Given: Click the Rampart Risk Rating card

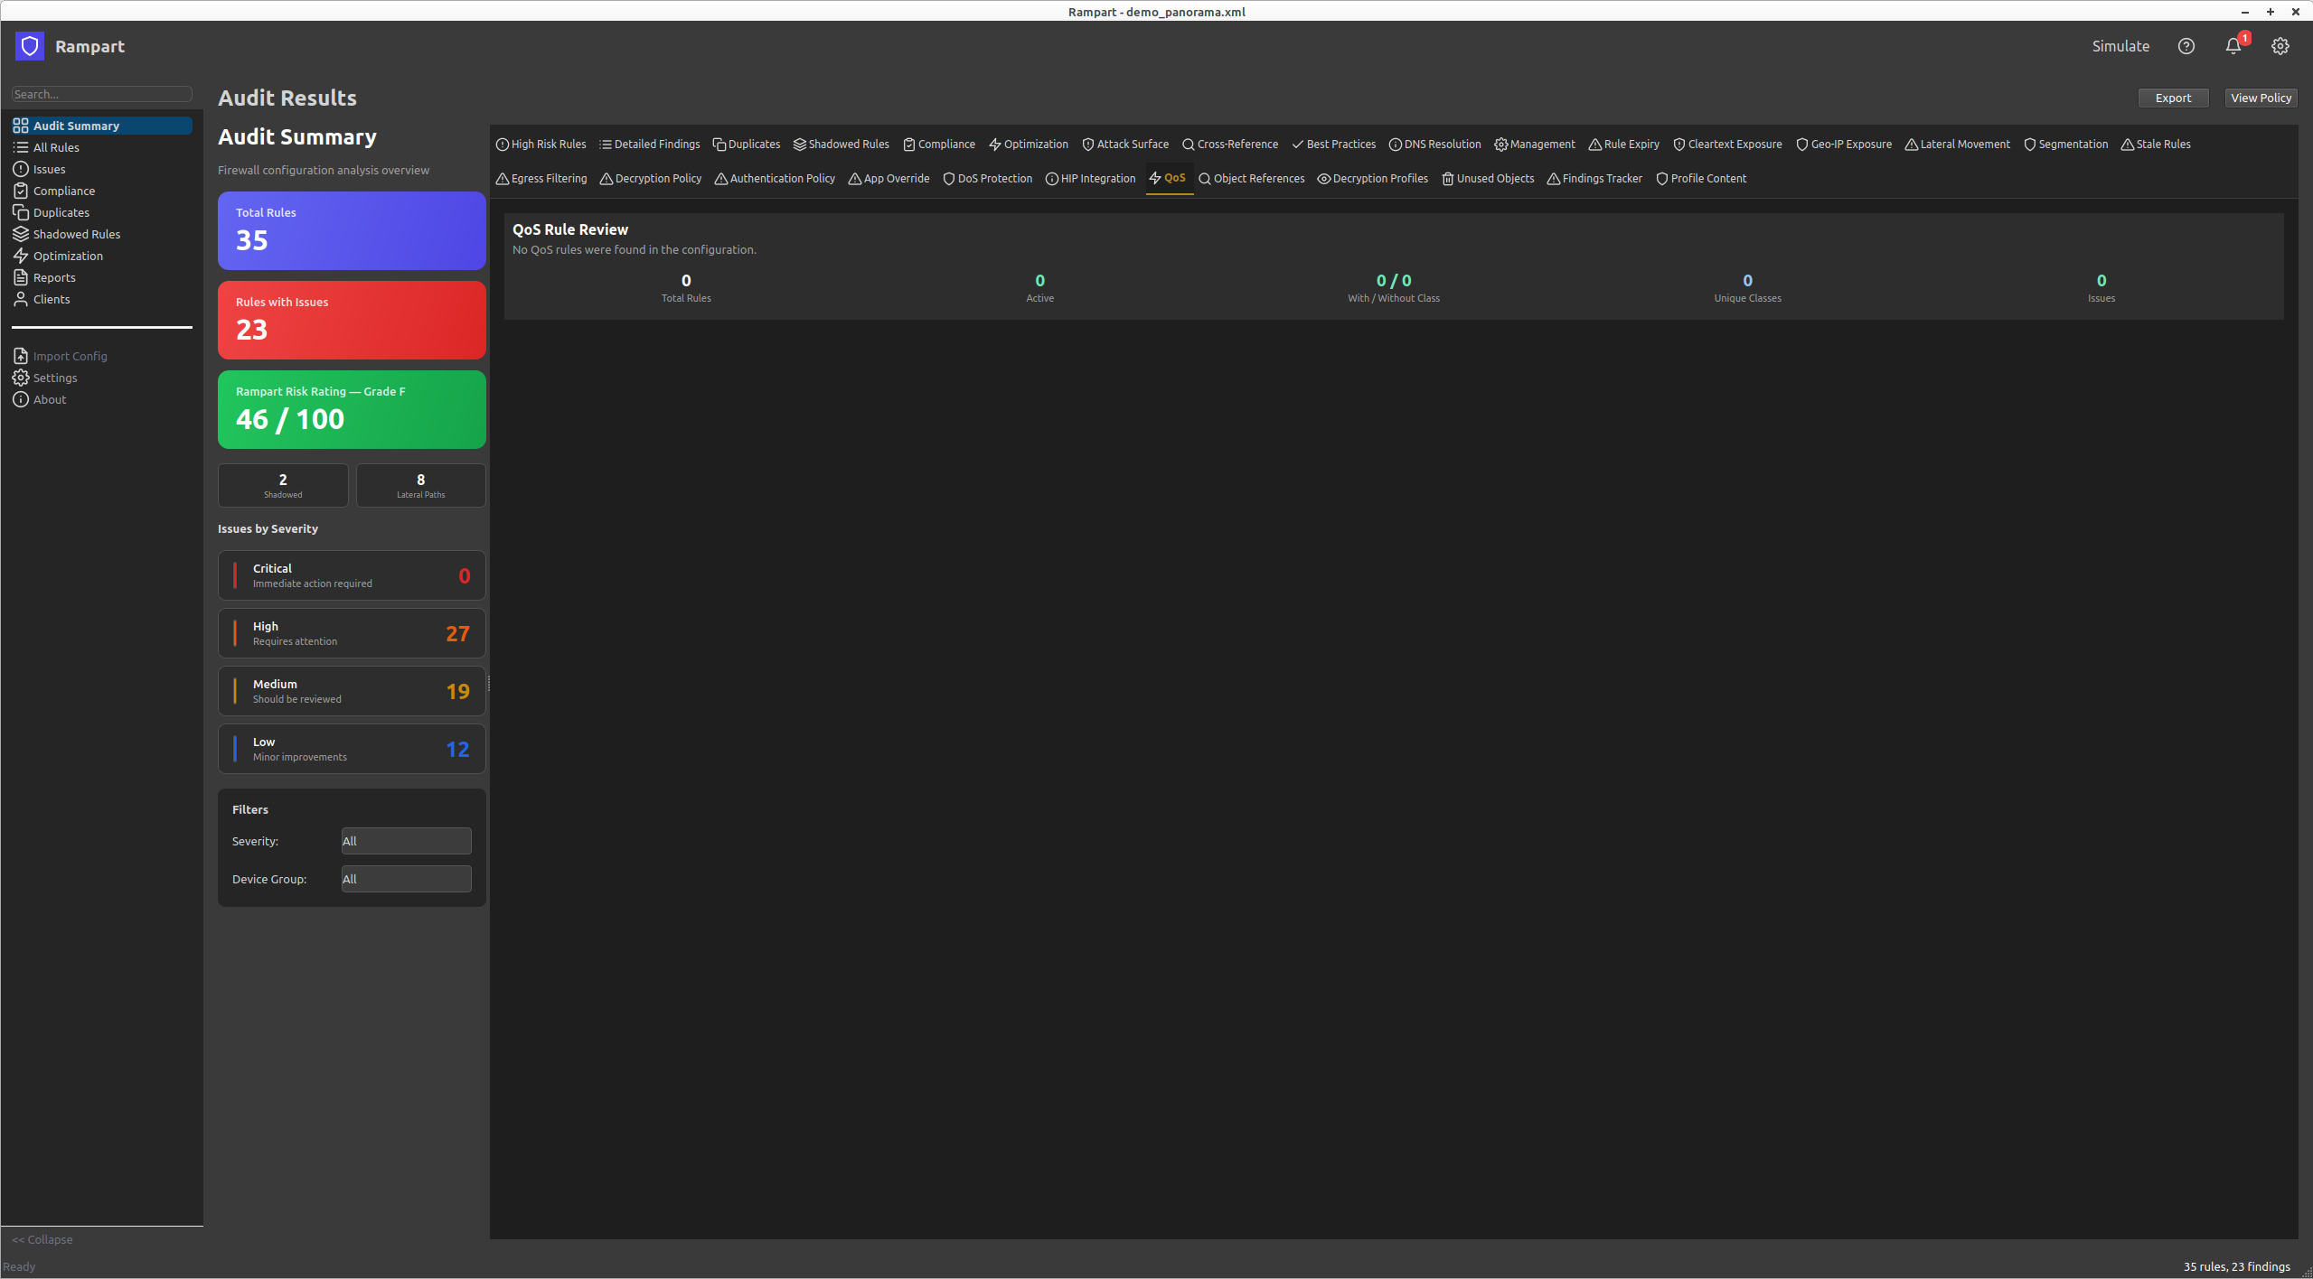Looking at the screenshot, I should 352,409.
